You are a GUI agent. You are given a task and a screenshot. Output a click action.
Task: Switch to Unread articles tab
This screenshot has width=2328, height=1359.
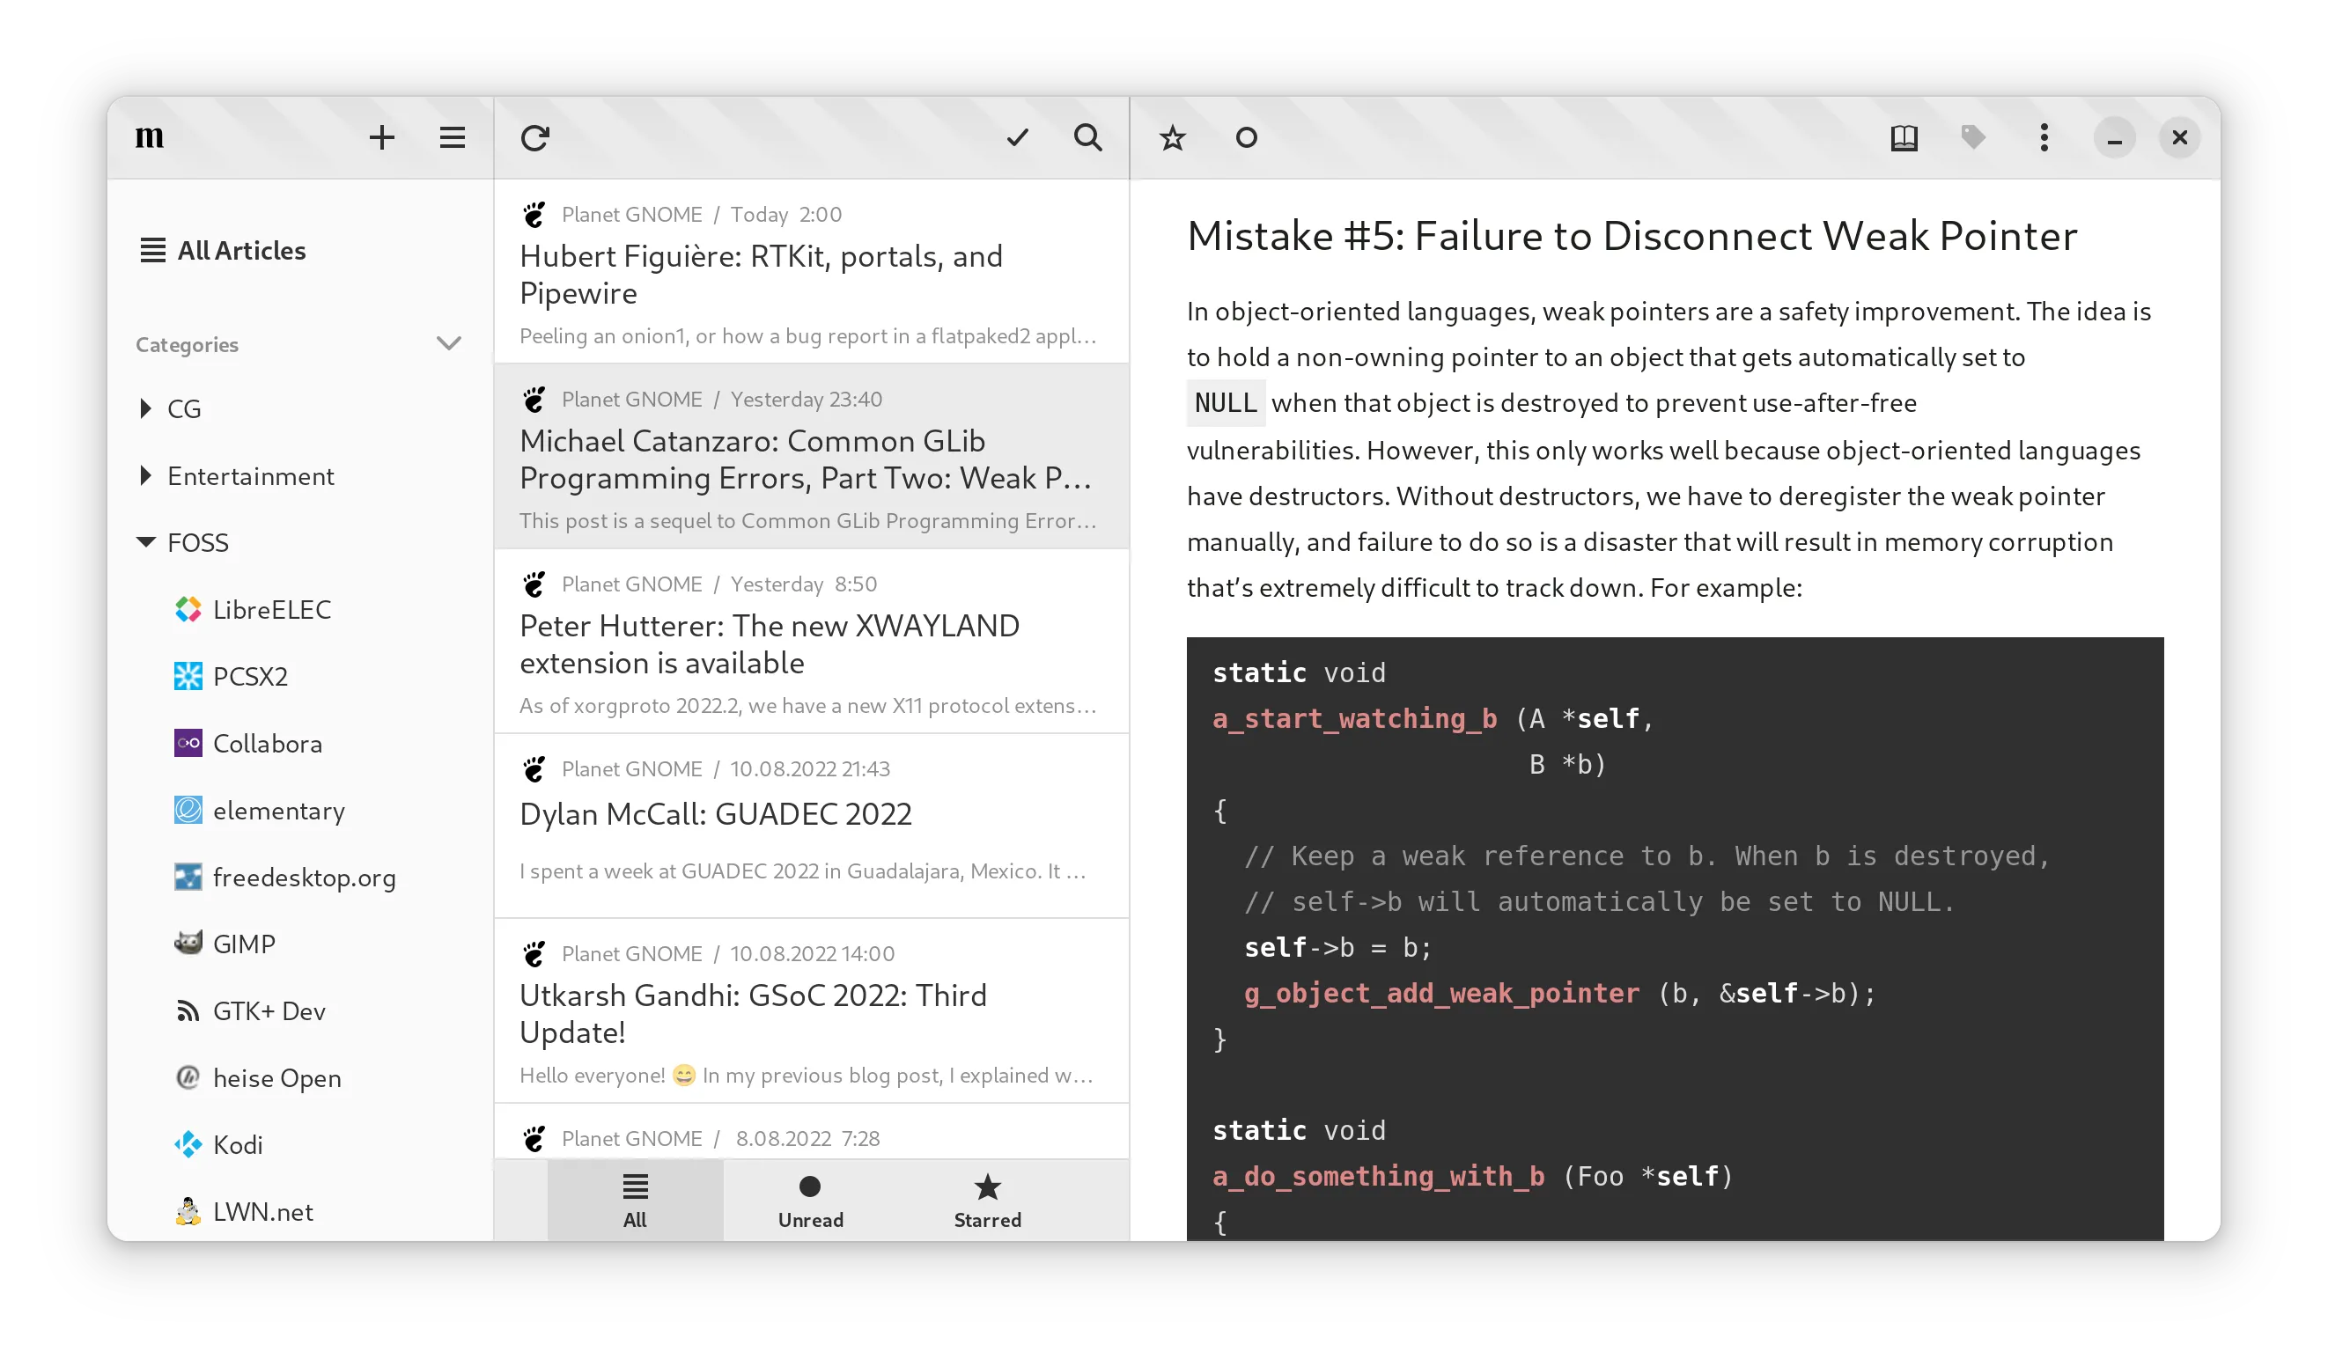(810, 1201)
